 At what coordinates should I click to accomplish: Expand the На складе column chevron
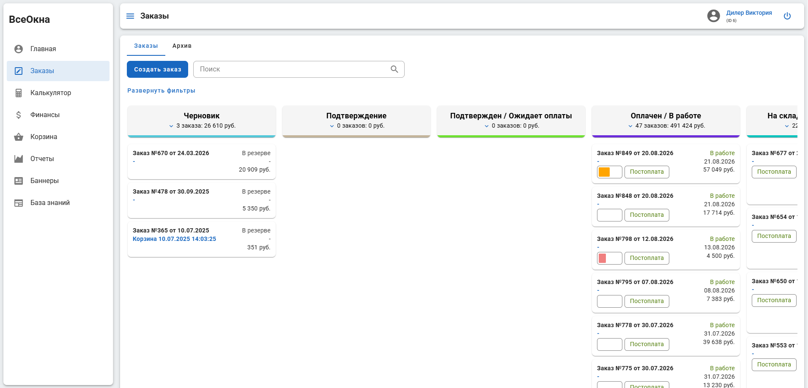[787, 126]
